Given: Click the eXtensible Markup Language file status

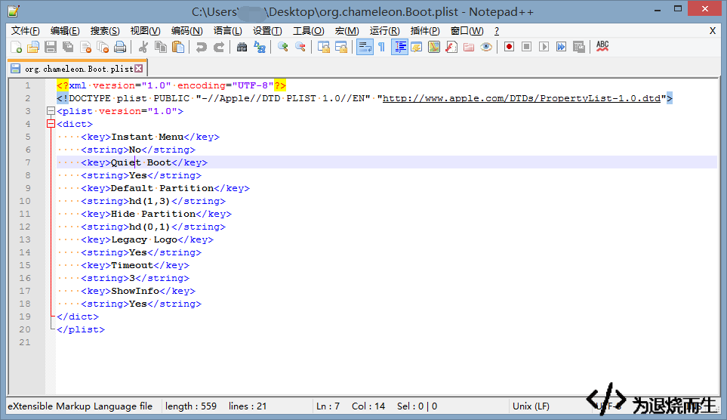Looking at the screenshot, I should 80,406.
